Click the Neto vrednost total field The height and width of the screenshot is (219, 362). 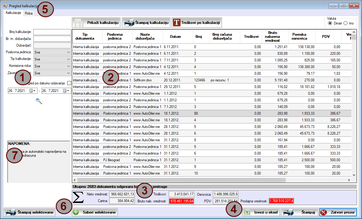(x=122, y=194)
